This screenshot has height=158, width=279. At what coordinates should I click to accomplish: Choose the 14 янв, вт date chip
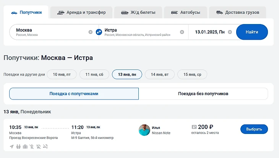(x=159, y=74)
